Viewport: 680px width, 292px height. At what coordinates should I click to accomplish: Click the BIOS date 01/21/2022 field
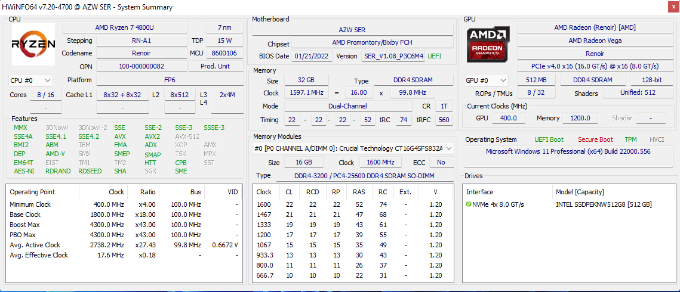click(312, 56)
